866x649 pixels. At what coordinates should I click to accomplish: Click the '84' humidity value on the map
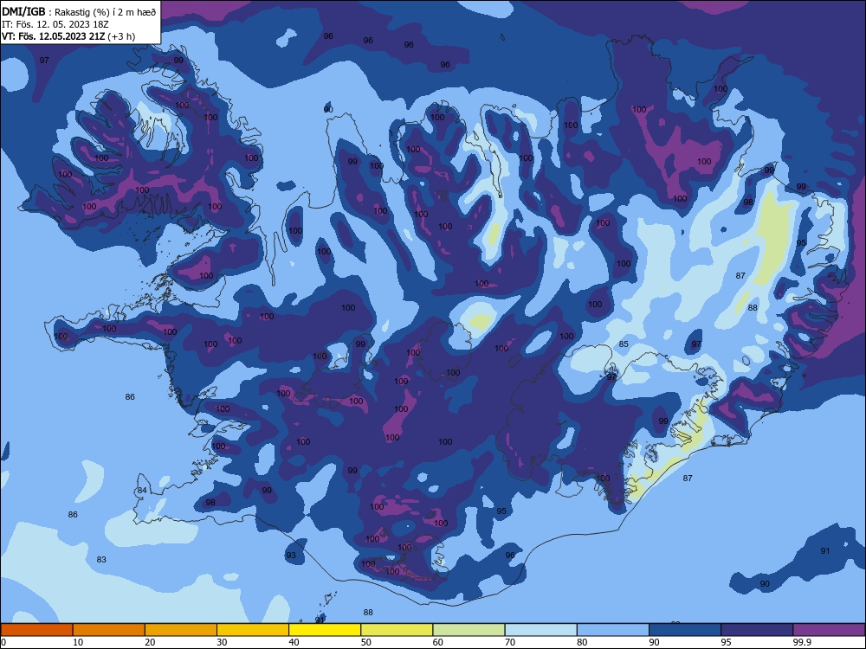pos(143,491)
